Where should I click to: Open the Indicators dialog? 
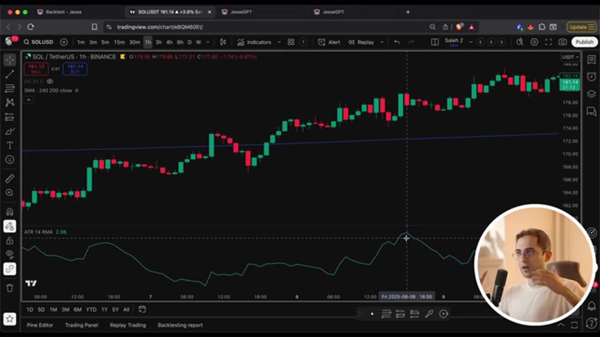click(x=254, y=42)
